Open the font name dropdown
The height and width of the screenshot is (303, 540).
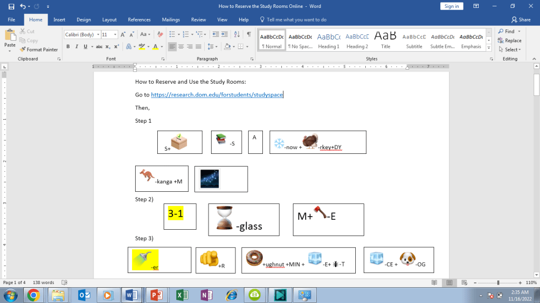coord(97,35)
